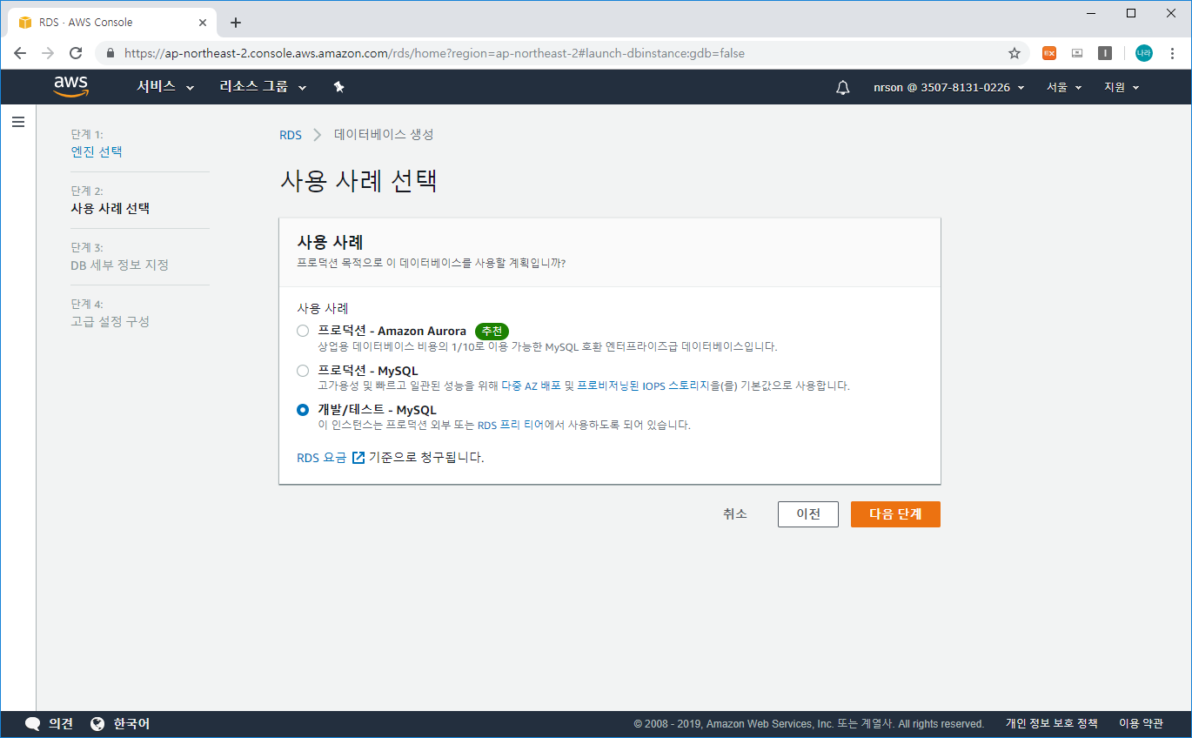Viewport: 1192px width, 738px height.
Task: Click the pin shortcut icon in AWS navbar
Action: [339, 87]
